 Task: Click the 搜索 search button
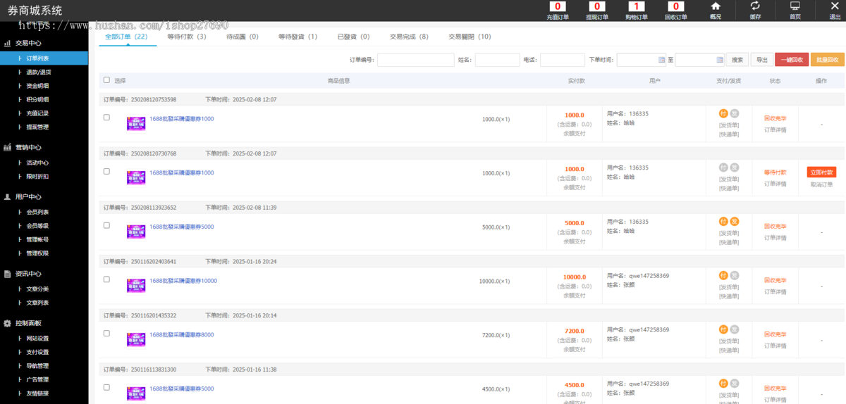[x=737, y=60]
